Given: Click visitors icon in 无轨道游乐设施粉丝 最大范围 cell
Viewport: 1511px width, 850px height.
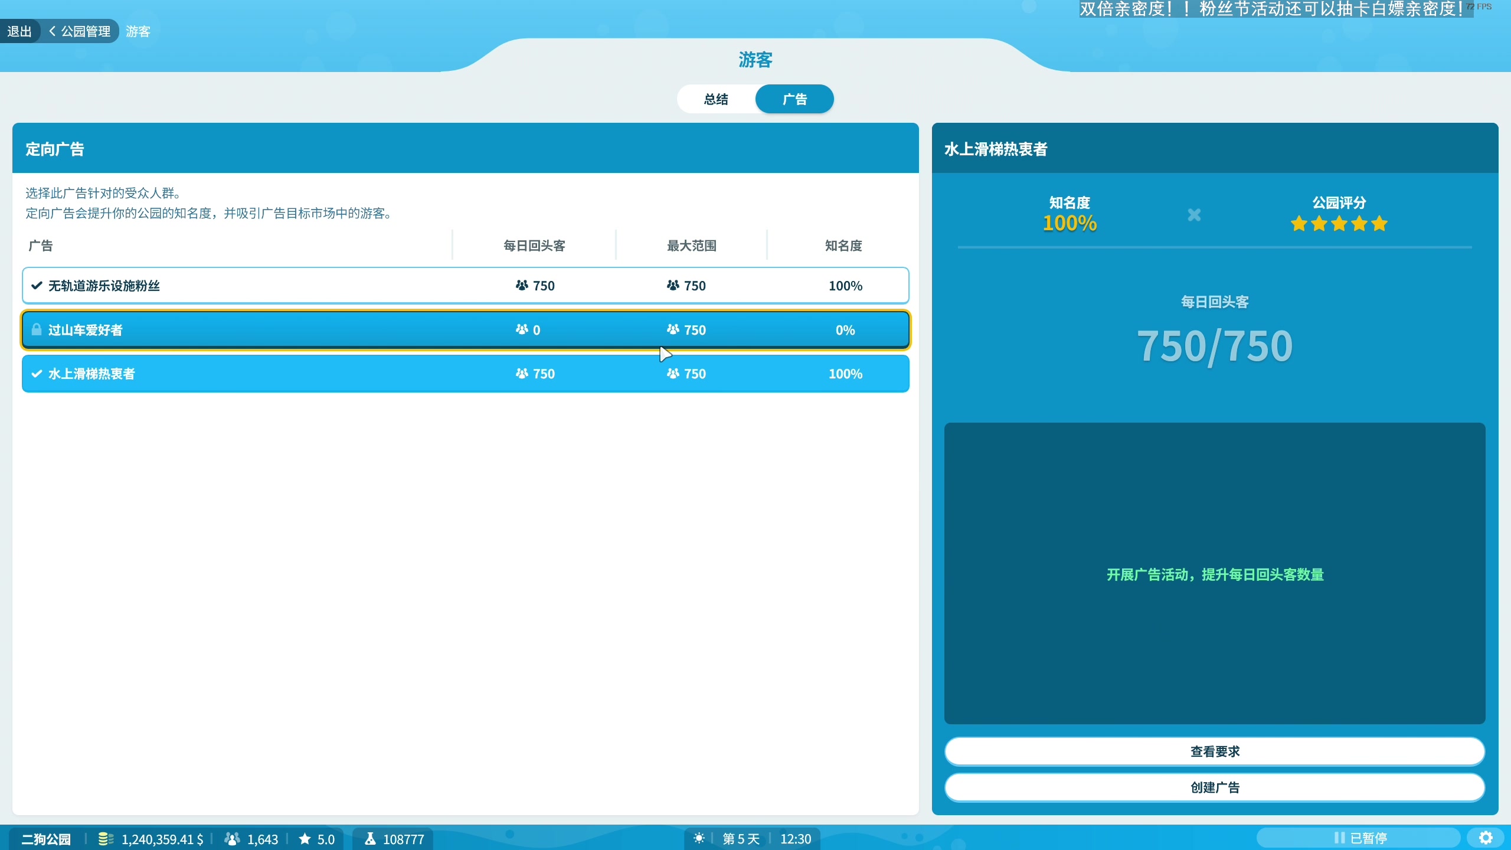Looking at the screenshot, I should point(673,285).
